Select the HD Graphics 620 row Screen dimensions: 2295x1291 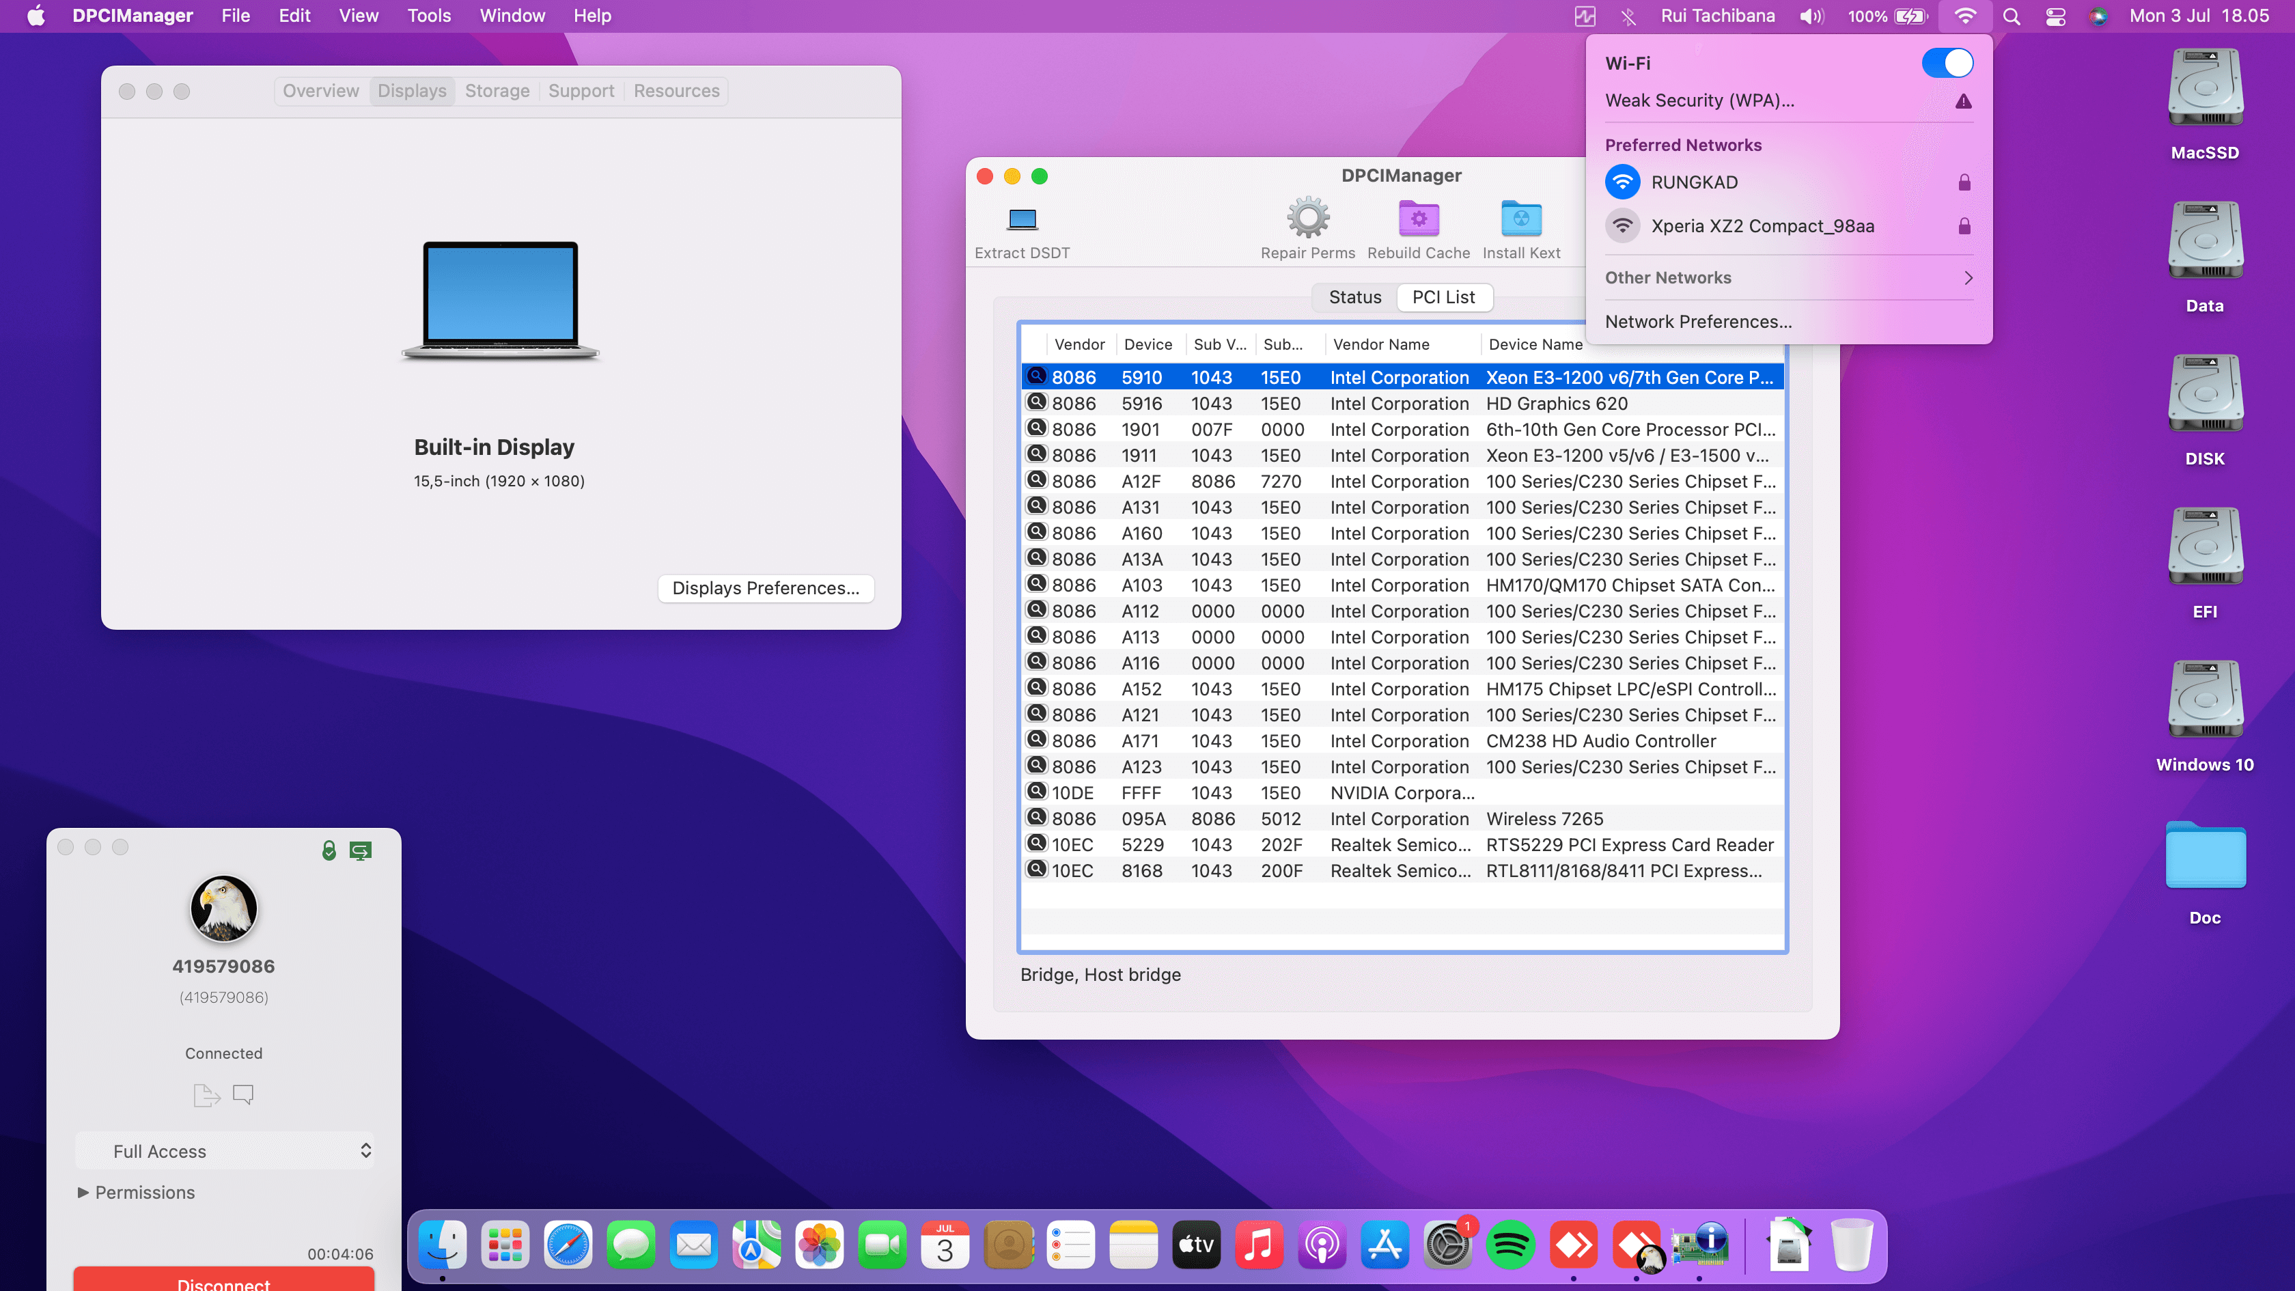[x=1402, y=403]
